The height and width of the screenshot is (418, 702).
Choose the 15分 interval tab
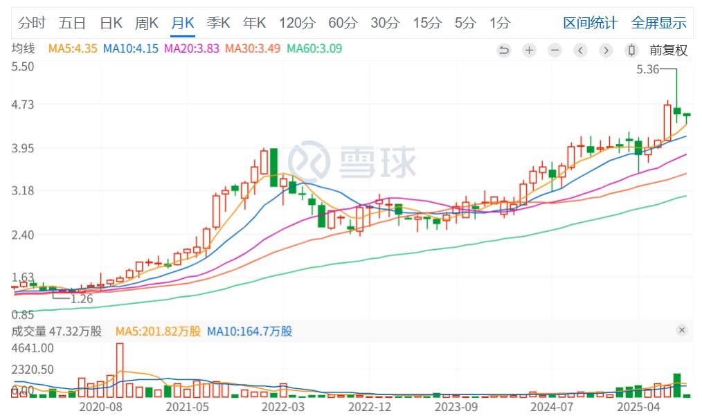coord(427,23)
